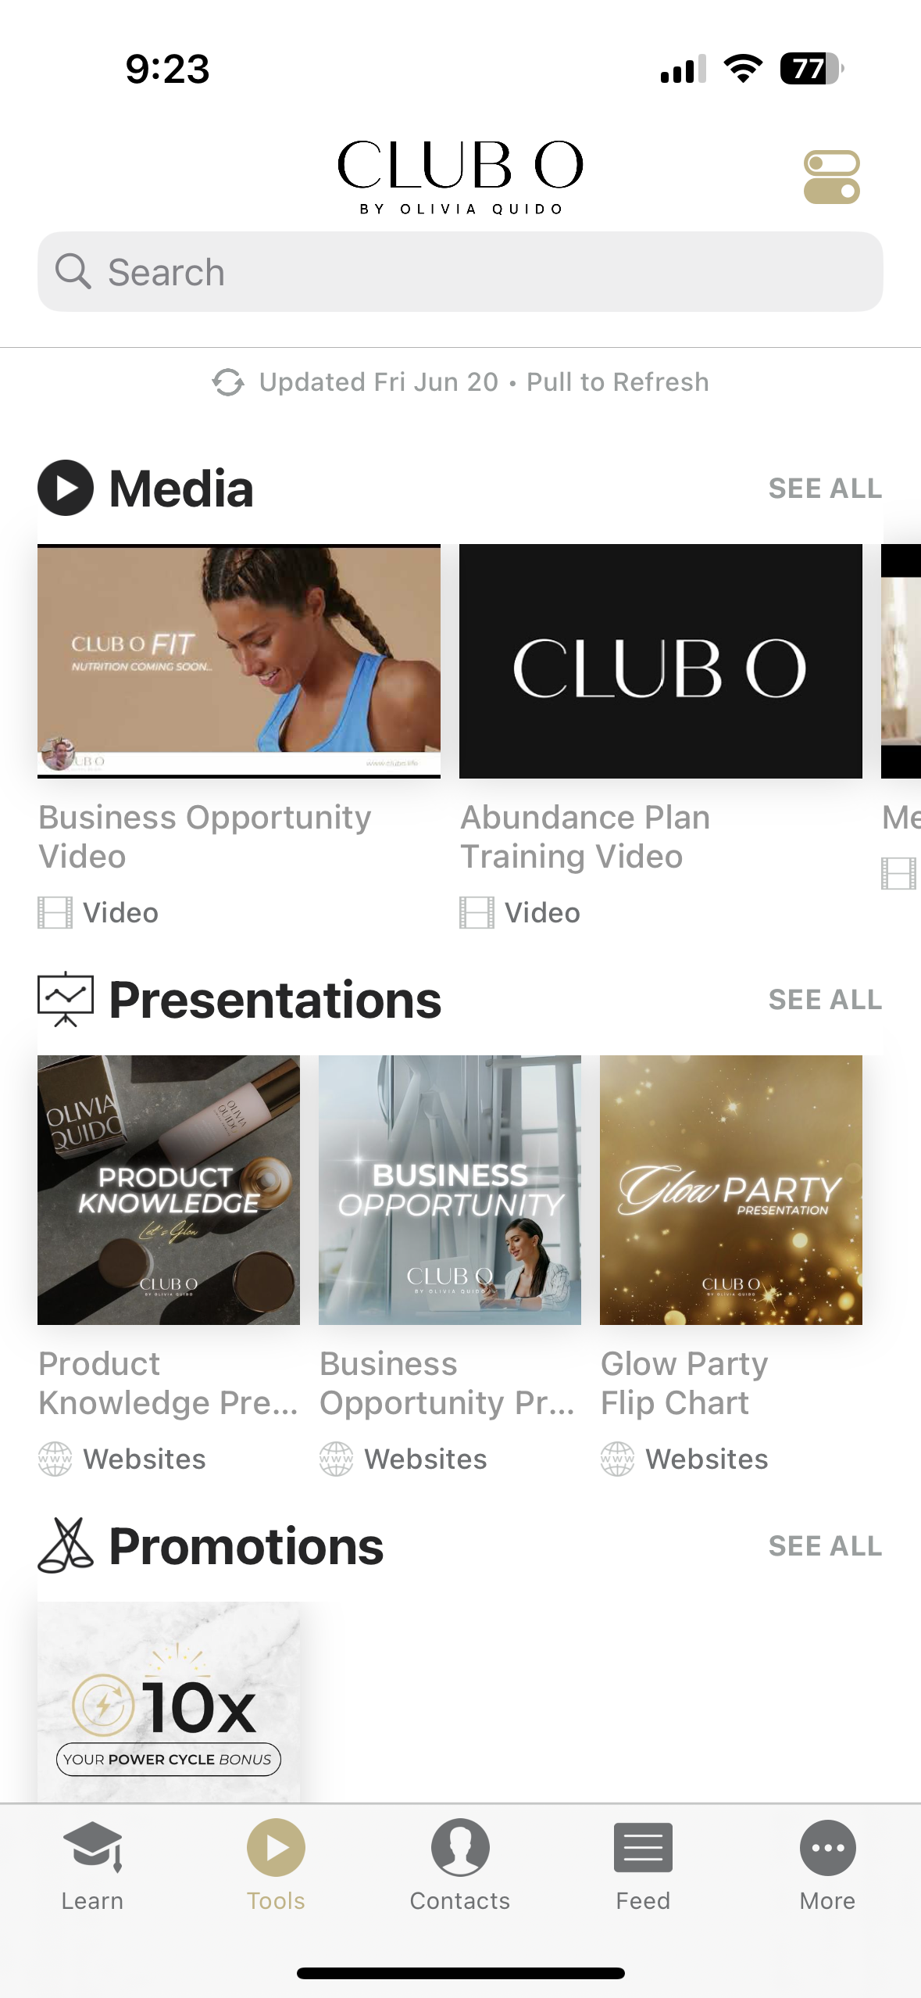Image resolution: width=921 pixels, height=1998 pixels.
Task: Go to the Feed tab
Action: 643,1866
